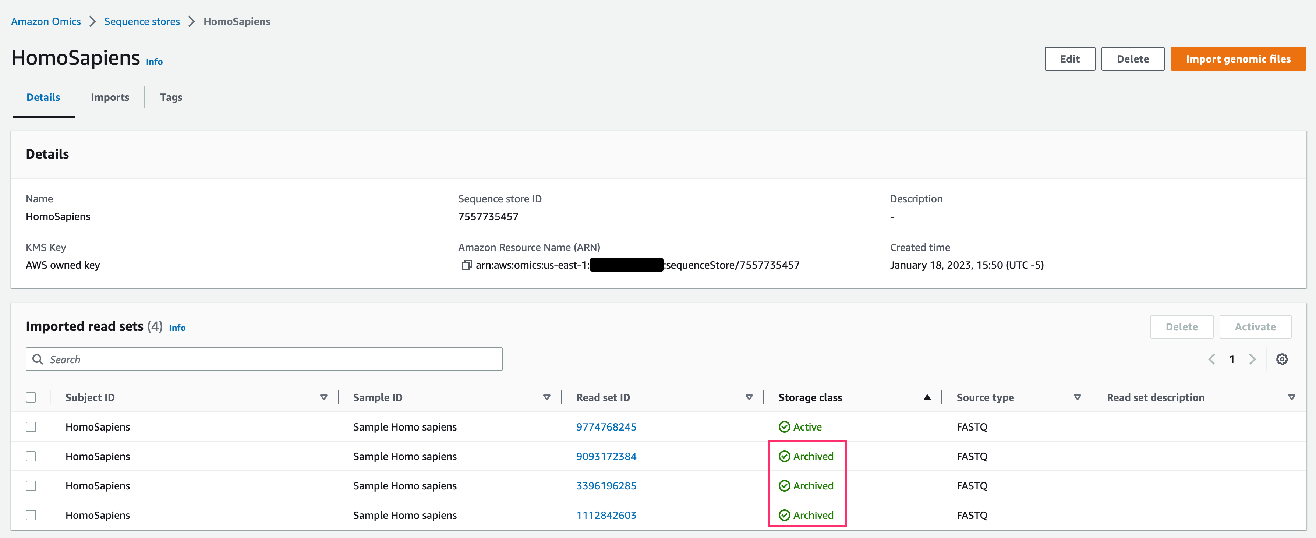Click the search magnifier icon
Viewport: 1316px width, 538px height.
pos(38,359)
